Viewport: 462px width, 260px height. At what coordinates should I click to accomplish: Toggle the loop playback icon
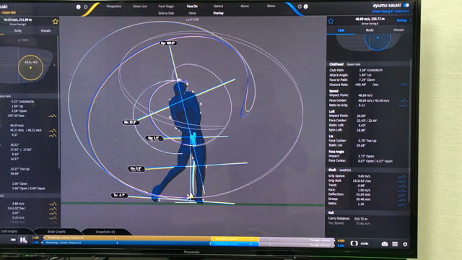pos(354,243)
